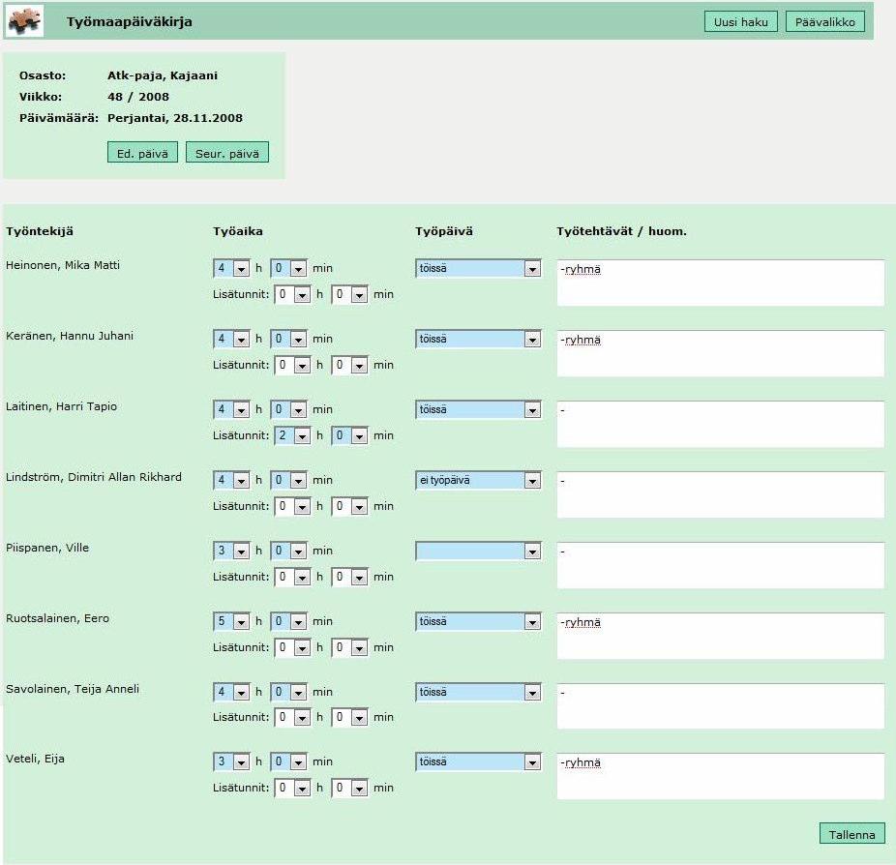Open Lisätunnit hours dropdown for Veteli
The image size is (896, 865).
(292, 788)
